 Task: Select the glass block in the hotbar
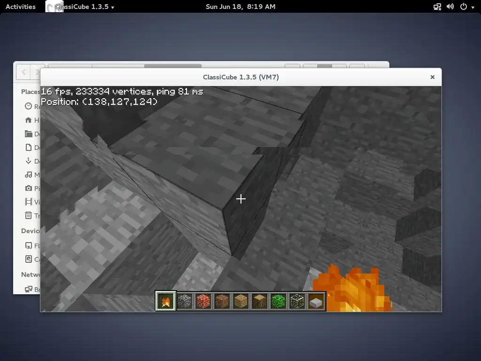(297, 301)
